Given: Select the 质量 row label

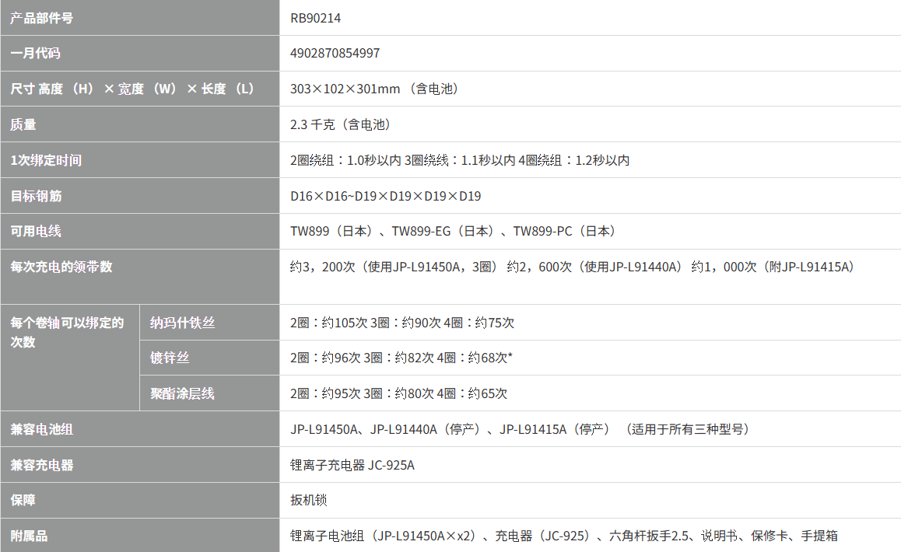Looking at the screenshot, I should click(x=23, y=124).
